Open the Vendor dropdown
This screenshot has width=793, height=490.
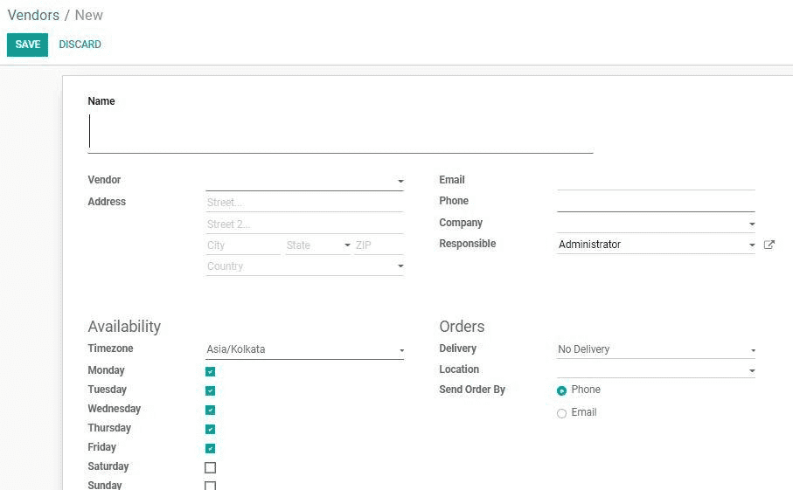click(x=304, y=181)
